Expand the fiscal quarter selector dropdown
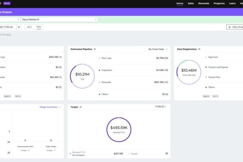Screen dimensions: 243x162 19,27
